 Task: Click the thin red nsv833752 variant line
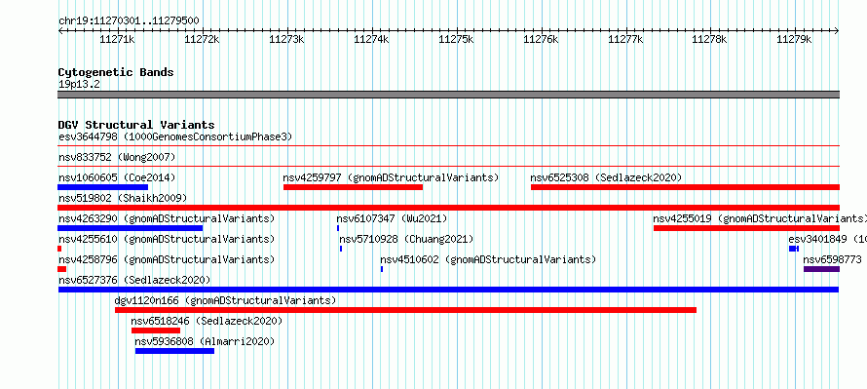(449, 166)
